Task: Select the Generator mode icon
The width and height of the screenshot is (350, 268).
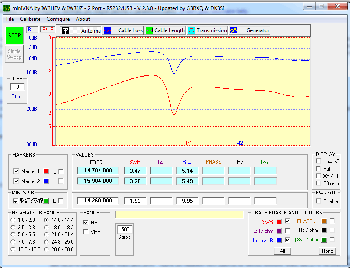Action: [233, 30]
